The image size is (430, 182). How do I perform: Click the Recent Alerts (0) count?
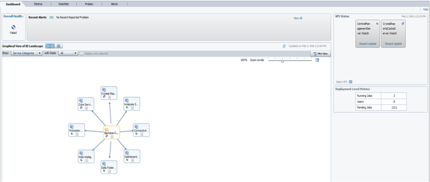(x=51, y=17)
